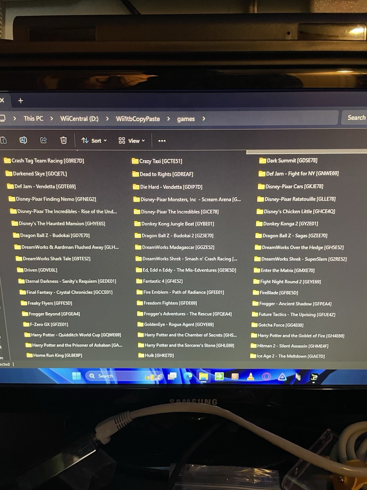This screenshot has width=367, height=490.
Task: Click the green arrow taskbar app icon
Action: tap(219, 376)
